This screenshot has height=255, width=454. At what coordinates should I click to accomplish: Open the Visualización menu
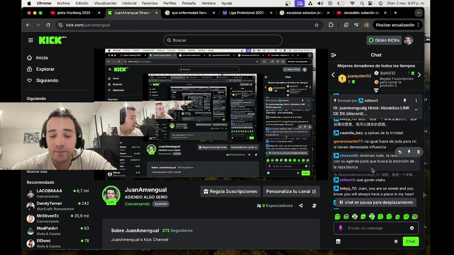[x=105, y=3]
